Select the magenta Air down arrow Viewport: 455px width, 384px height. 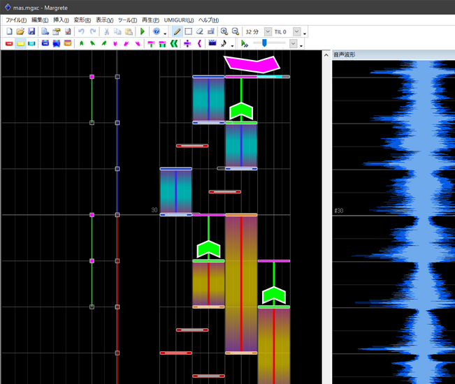(x=115, y=43)
